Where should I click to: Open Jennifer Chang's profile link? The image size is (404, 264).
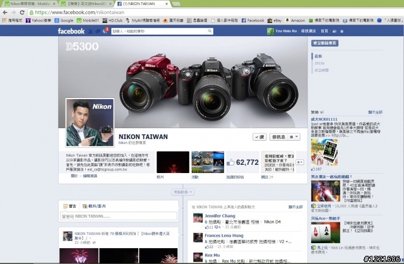pos(220,216)
